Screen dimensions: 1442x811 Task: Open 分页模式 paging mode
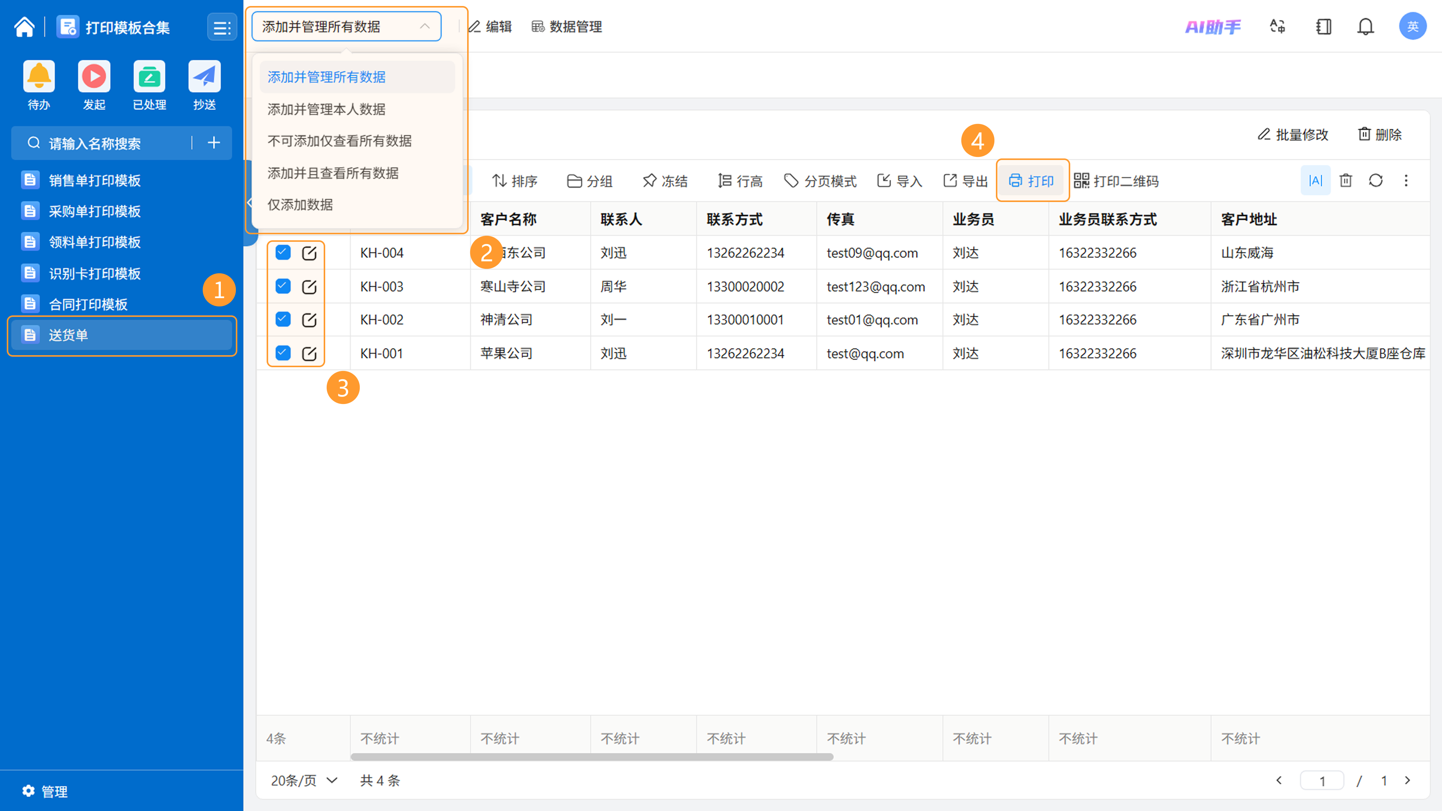[821, 181]
